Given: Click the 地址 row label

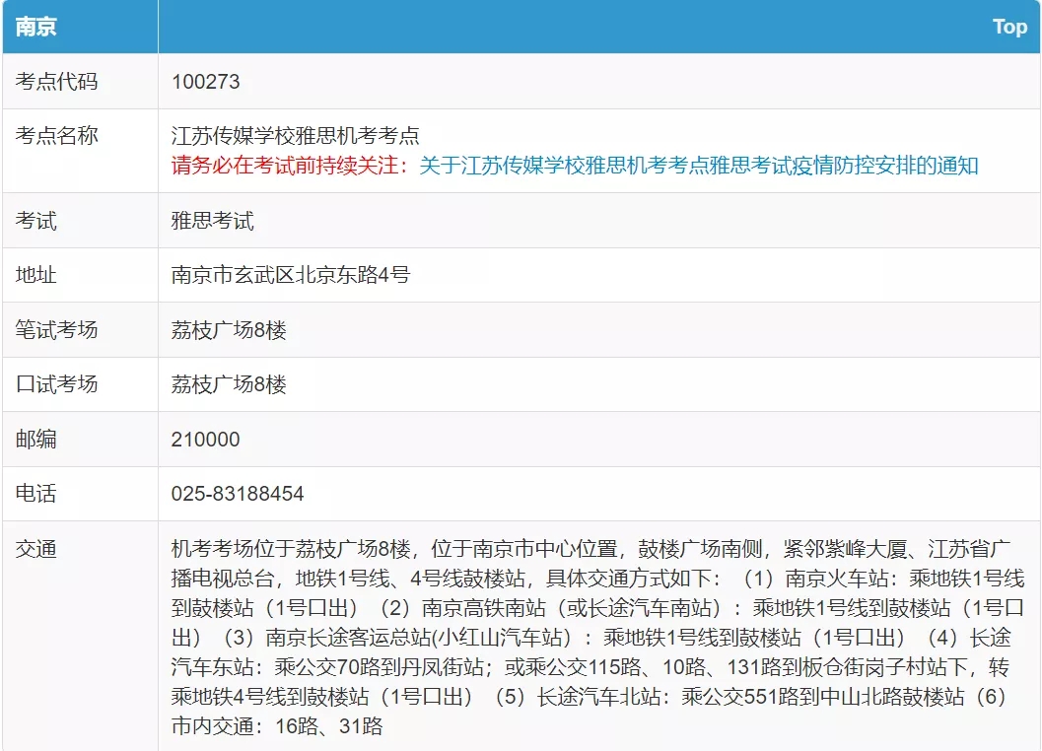Looking at the screenshot, I should (x=35, y=275).
